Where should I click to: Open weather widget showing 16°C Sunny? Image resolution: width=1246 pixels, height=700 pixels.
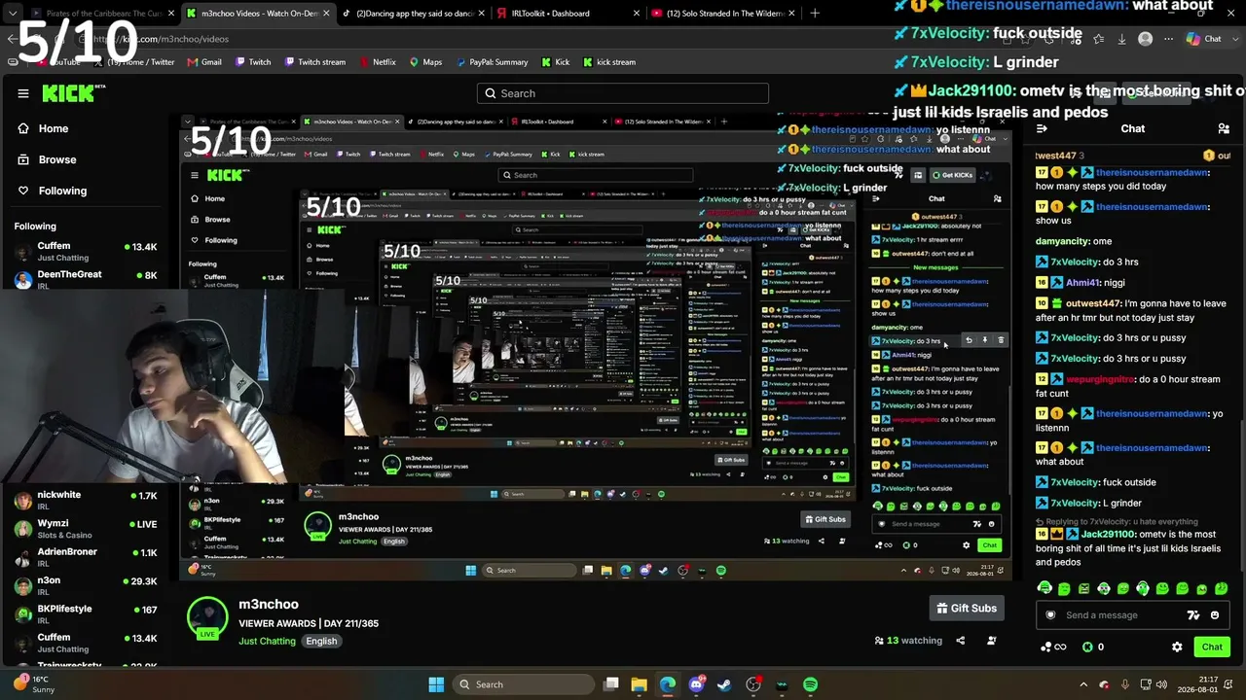(33, 684)
